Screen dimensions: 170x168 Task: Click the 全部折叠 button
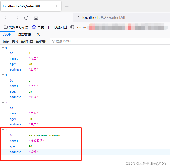(x=27, y=41)
